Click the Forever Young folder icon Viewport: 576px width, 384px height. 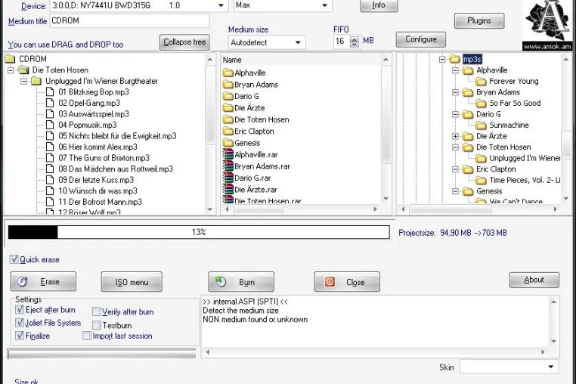tap(481, 81)
